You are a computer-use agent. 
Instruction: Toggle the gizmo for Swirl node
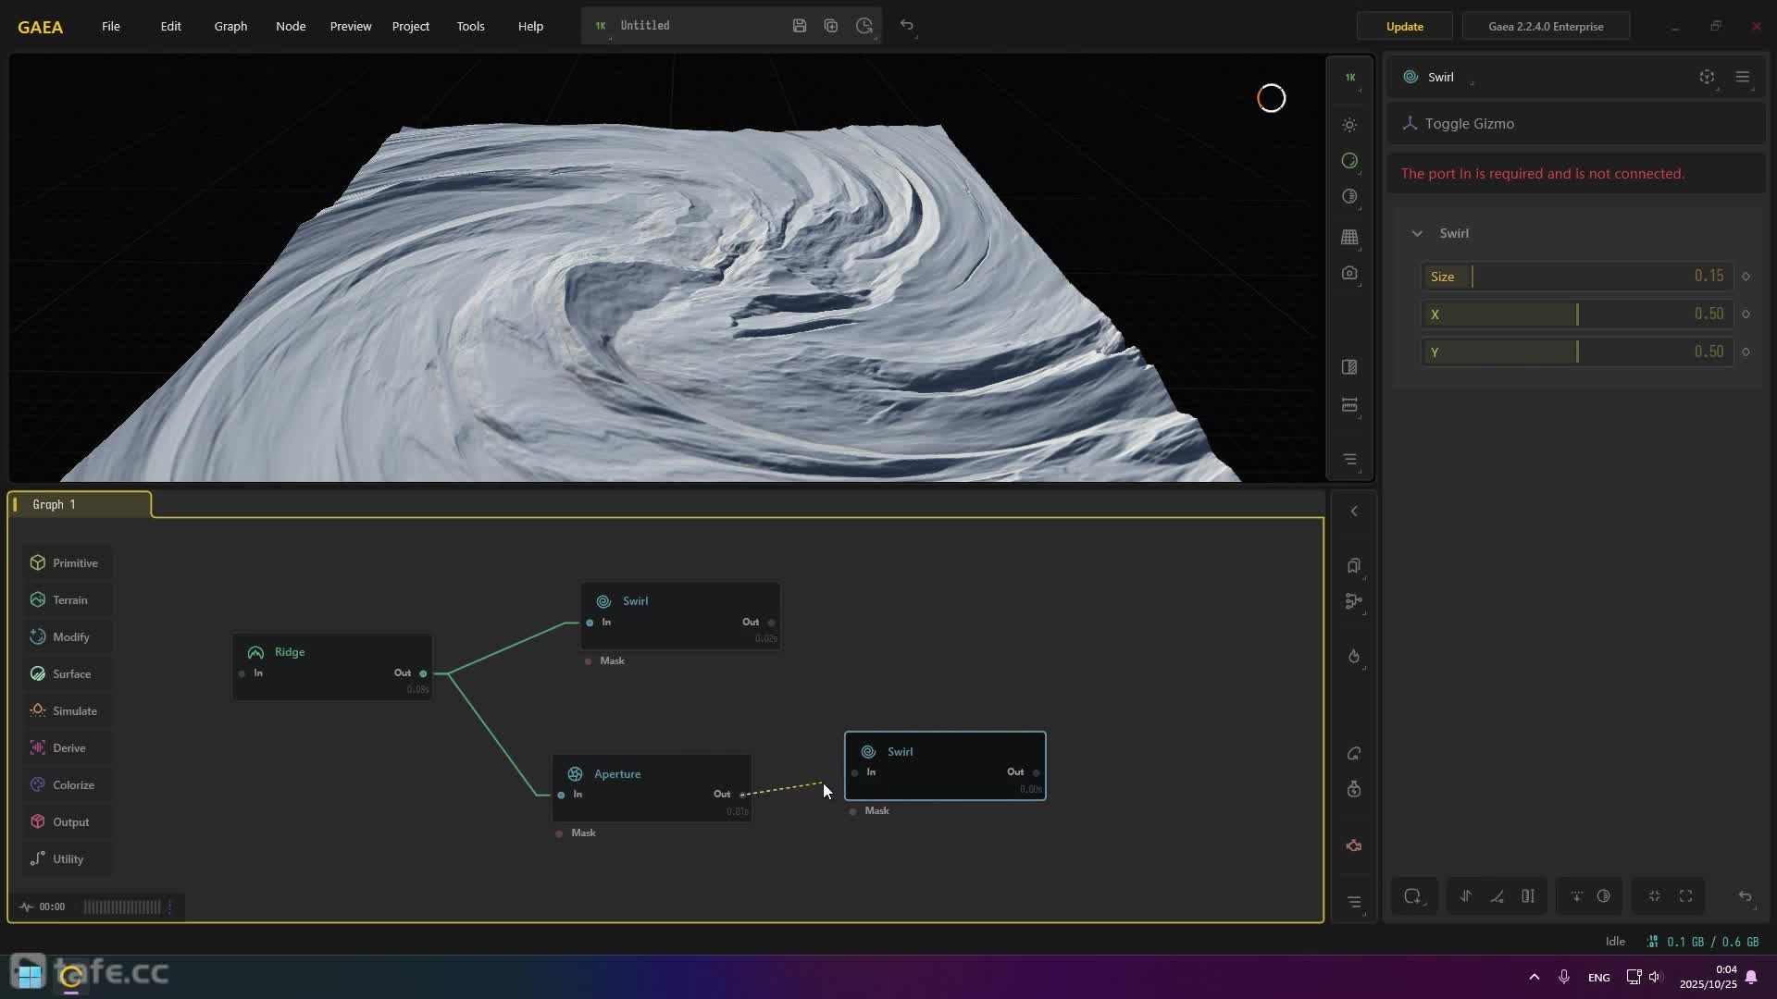(1469, 124)
